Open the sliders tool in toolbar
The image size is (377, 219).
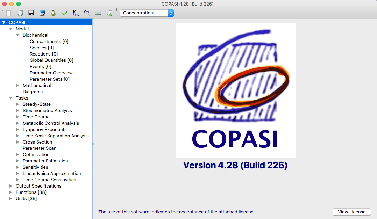pyautogui.click(x=54, y=13)
